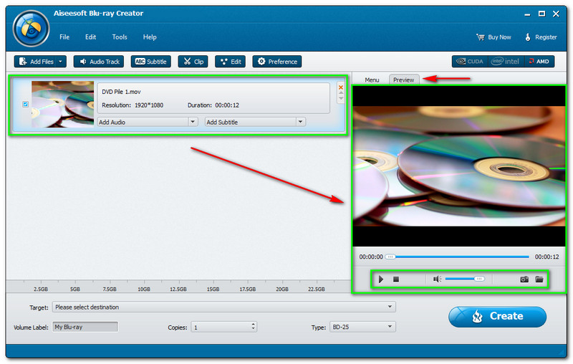The image size is (573, 364).
Task: Select the Clip scissors tool
Action: (193, 62)
